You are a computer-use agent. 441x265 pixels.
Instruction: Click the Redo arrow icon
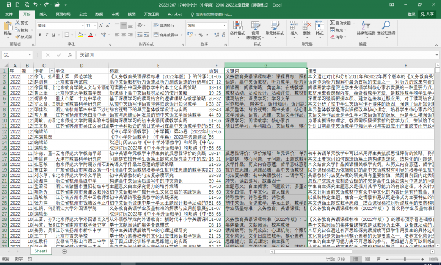(46, 4)
